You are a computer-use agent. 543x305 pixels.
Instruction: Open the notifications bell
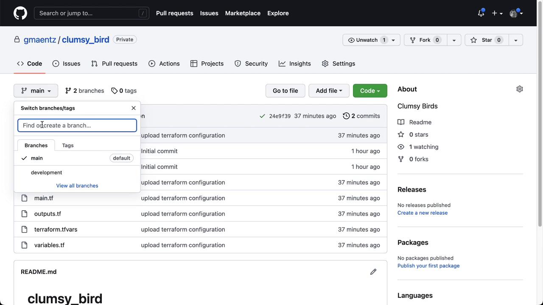(x=481, y=13)
